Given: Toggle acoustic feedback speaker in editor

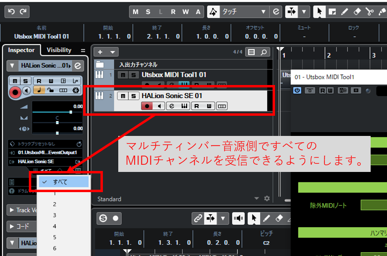Looking at the screenshot, I should [x=238, y=218].
